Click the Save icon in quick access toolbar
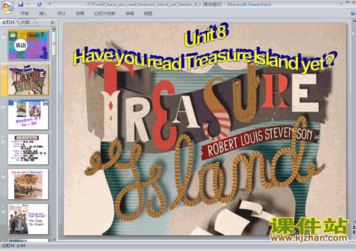This screenshot has width=356, height=251. pyautogui.click(x=21, y=4)
